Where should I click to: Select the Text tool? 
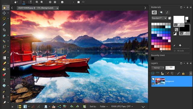click(4, 80)
